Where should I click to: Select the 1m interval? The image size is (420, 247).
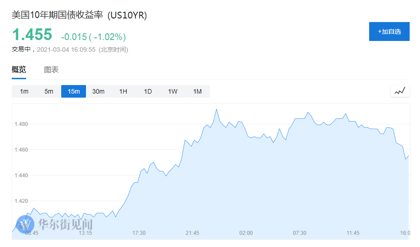(24, 91)
